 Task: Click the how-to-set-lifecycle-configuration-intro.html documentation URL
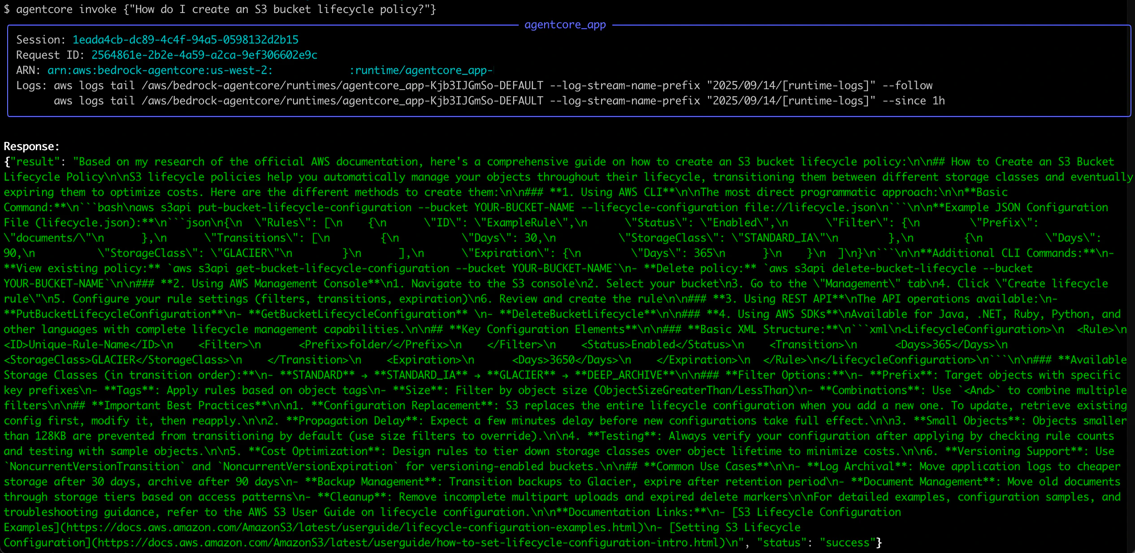[408, 543]
